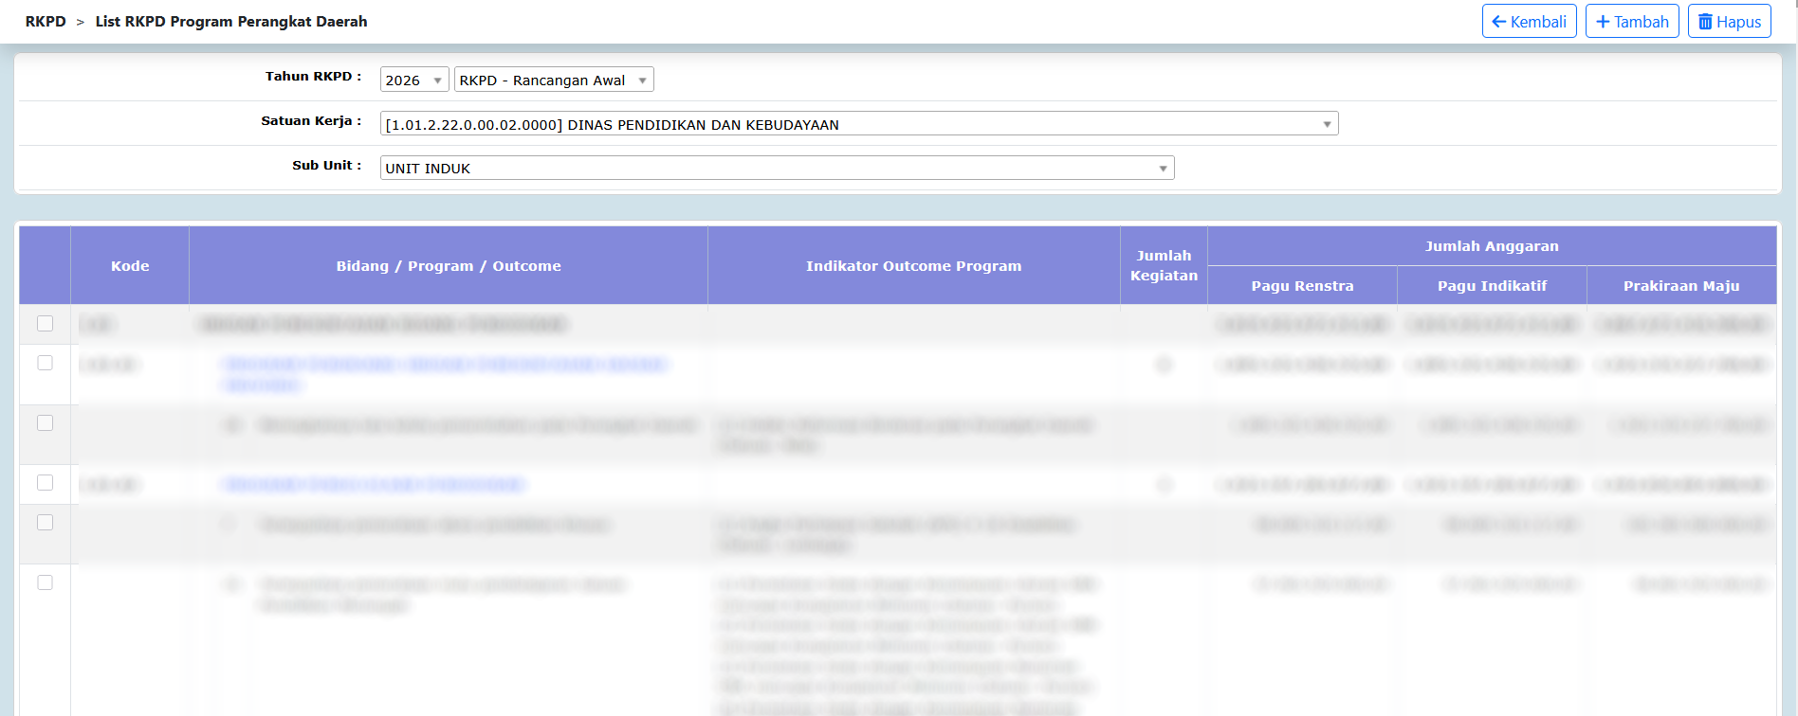Expand Satuan Kerja Dinas Pendidikan dropdown
This screenshot has width=1798, height=716.
[859, 124]
